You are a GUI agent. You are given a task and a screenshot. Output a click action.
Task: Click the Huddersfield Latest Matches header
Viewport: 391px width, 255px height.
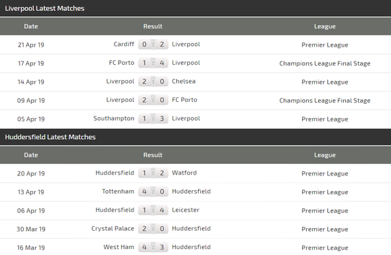[50, 137]
